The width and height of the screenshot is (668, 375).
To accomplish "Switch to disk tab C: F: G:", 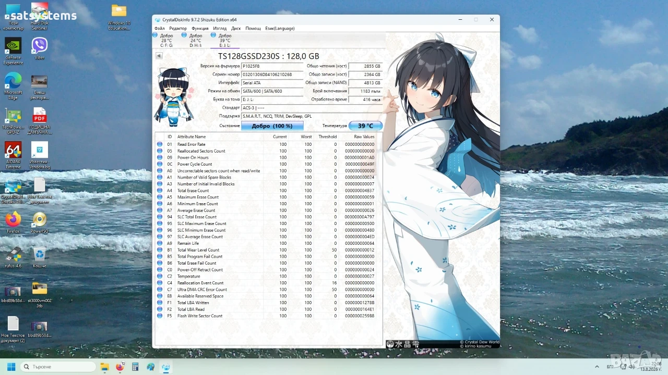I will click(x=166, y=40).
